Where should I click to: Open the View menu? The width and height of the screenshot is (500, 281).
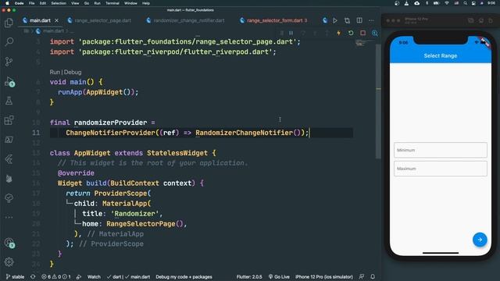pyautogui.click(x=75, y=3)
